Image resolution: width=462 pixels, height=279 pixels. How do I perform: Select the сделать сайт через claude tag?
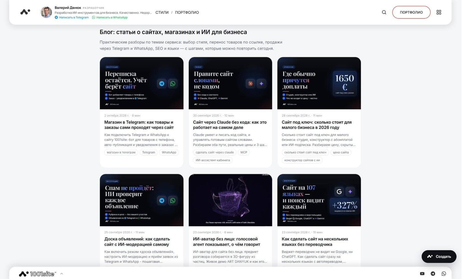pyautogui.click(x=215, y=152)
